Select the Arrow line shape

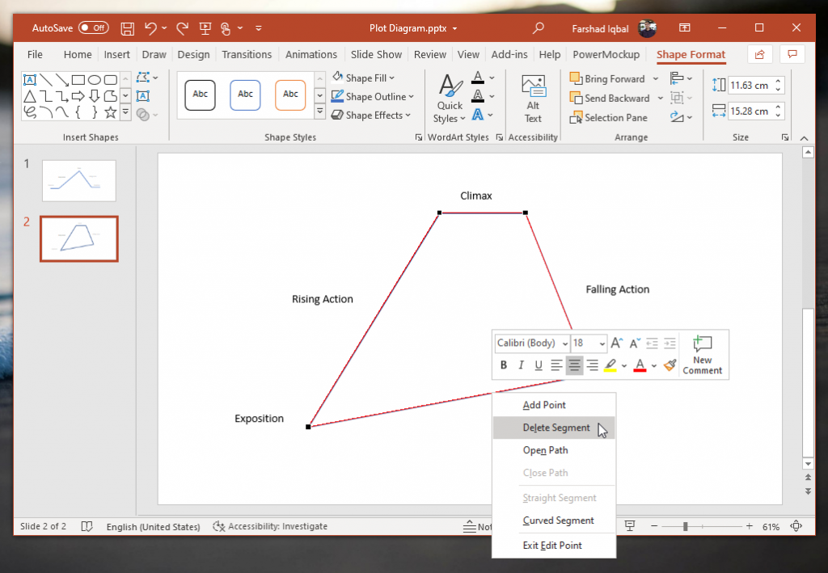click(x=63, y=79)
